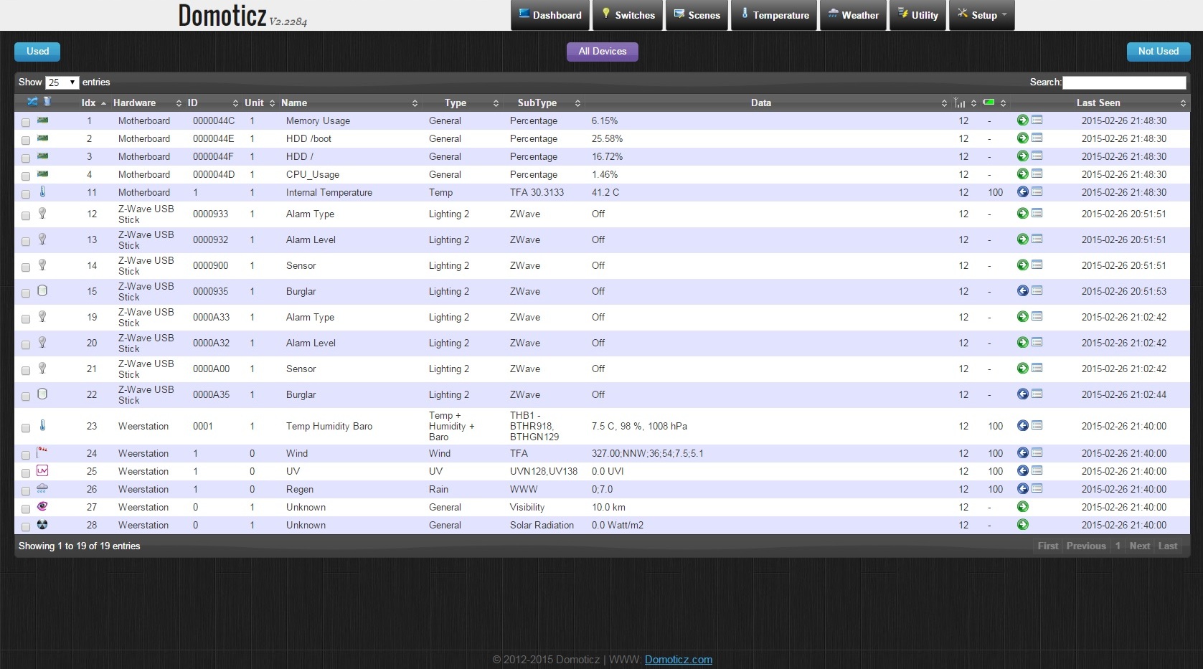Click radiation icon in idx 28 row
This screenshot has height=669, width=1203.
42,524
